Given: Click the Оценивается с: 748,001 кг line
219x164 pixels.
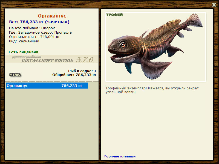Looking at the screenshot, I should click(x=34, y=37).
